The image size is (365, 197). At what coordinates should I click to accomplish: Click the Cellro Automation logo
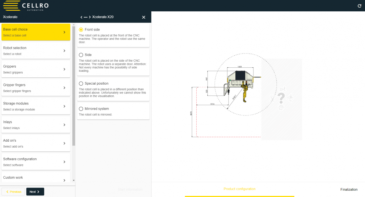click(26, 6)
